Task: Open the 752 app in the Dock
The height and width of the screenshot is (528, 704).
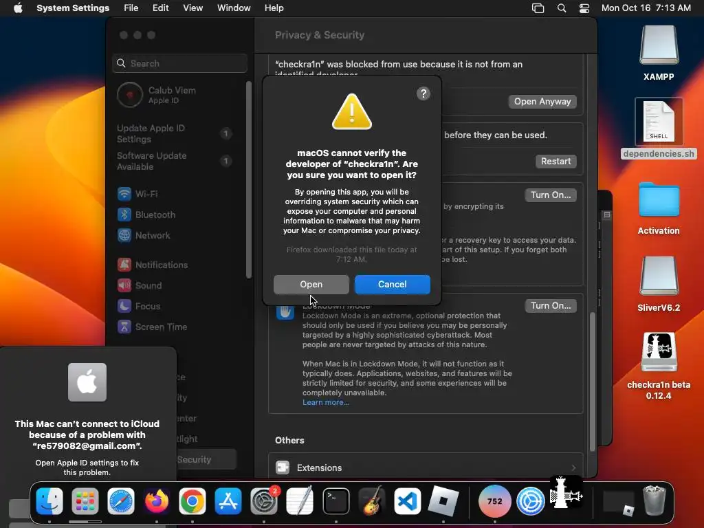Action: coord(495,501)
